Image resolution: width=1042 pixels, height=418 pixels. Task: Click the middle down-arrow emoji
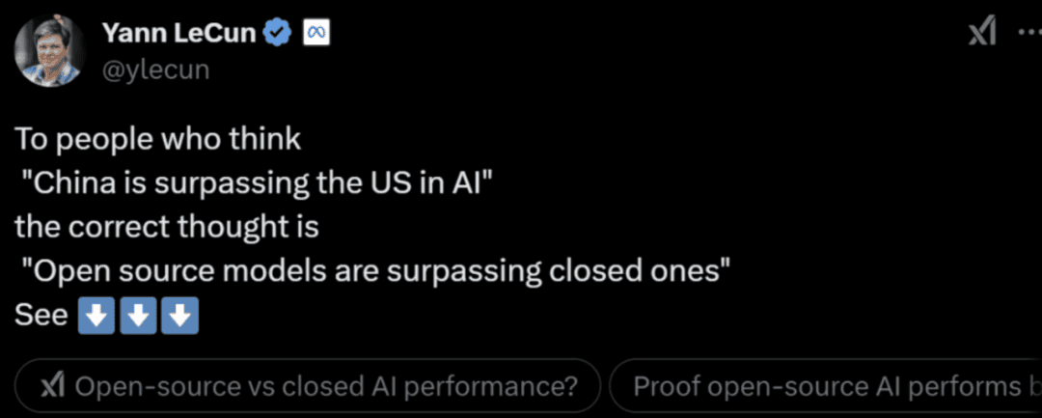(x=138, y=317)
